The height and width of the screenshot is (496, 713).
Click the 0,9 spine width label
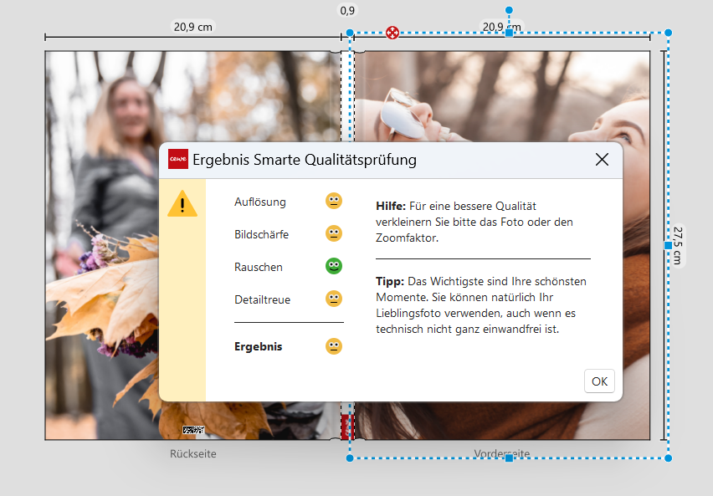pos(347,11)
